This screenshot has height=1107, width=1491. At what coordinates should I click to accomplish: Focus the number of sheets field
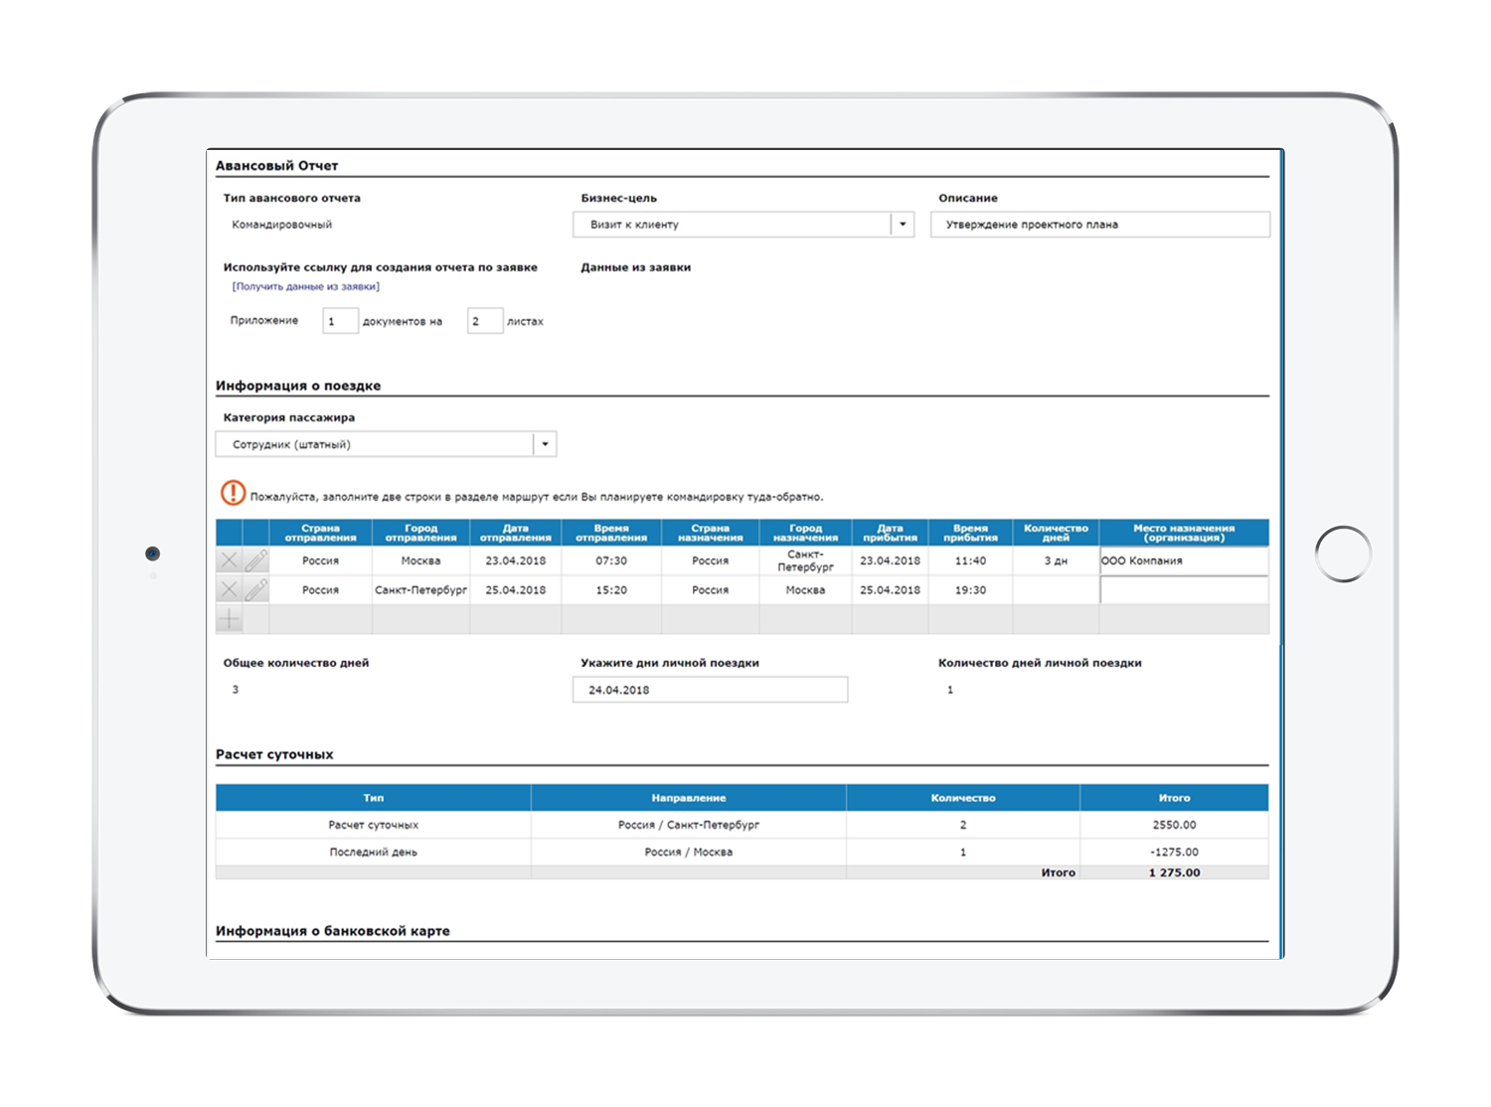(x=485, y=321)
